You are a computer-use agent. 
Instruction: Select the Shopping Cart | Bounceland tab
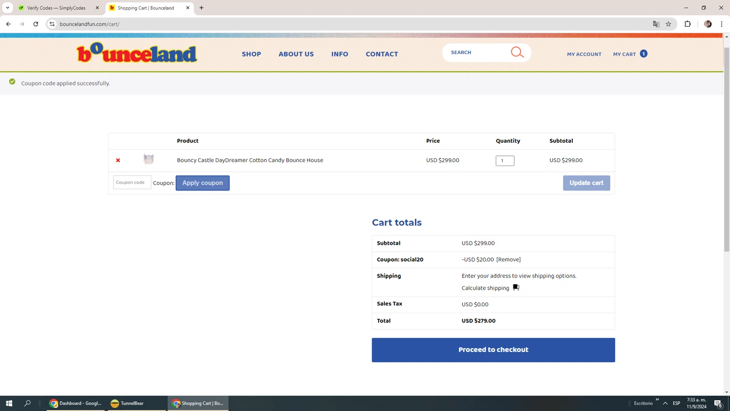(x=146, y=8)
